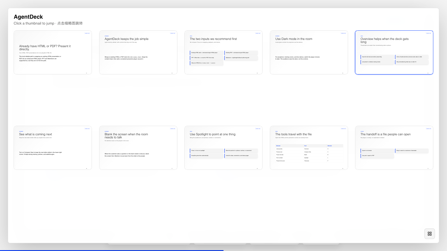Jump to 'See what is coming next' slide
The image size is (447, 251).
[x=53, y=148]
